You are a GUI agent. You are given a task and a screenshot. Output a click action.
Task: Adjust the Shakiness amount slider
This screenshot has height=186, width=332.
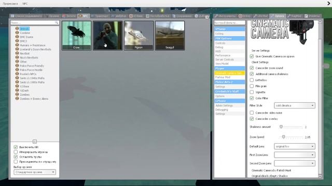coord(281,127)
